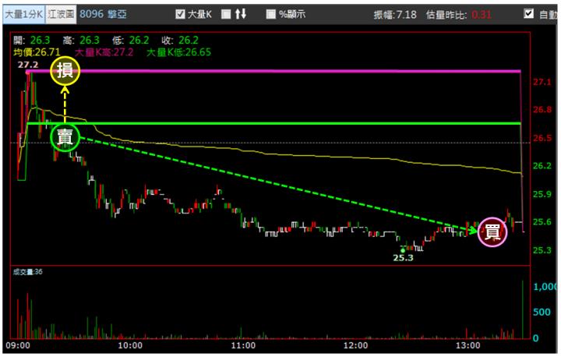561x357 pixels.
Task: Click the 11:00 time axis label
Action: (x=243, y=345)
